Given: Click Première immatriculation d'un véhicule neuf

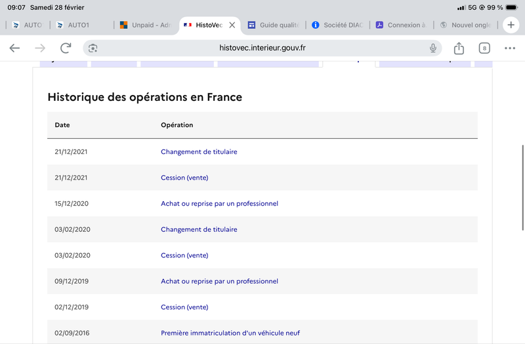Looking at the screenshot, I should [x=230, y=333].
